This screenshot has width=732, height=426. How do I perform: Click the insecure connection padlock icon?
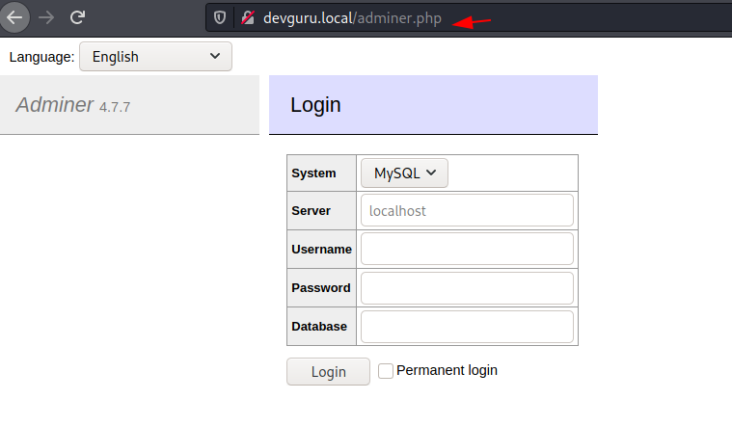(248, 18)
